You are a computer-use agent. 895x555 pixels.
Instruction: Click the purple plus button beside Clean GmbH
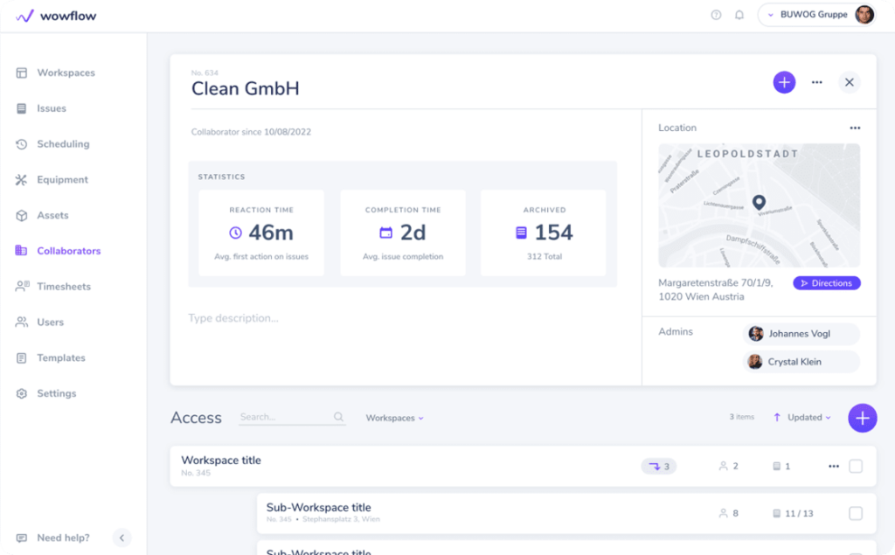(x=784, y=82)
